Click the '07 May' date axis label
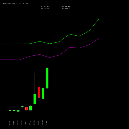Screen dimensions: 129x129 pos(46,123)
